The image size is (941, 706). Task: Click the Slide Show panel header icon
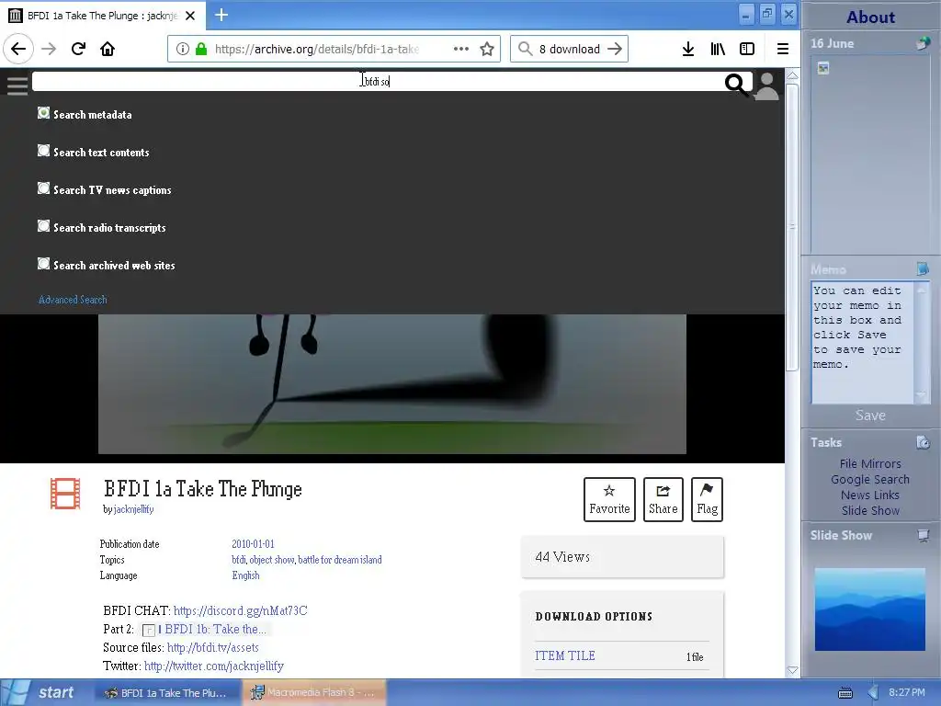click(923, 535)
